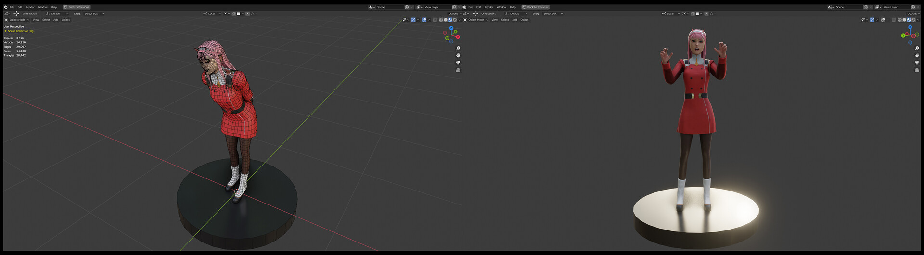Open Options popover in right viewport

(x=912, y=13)
